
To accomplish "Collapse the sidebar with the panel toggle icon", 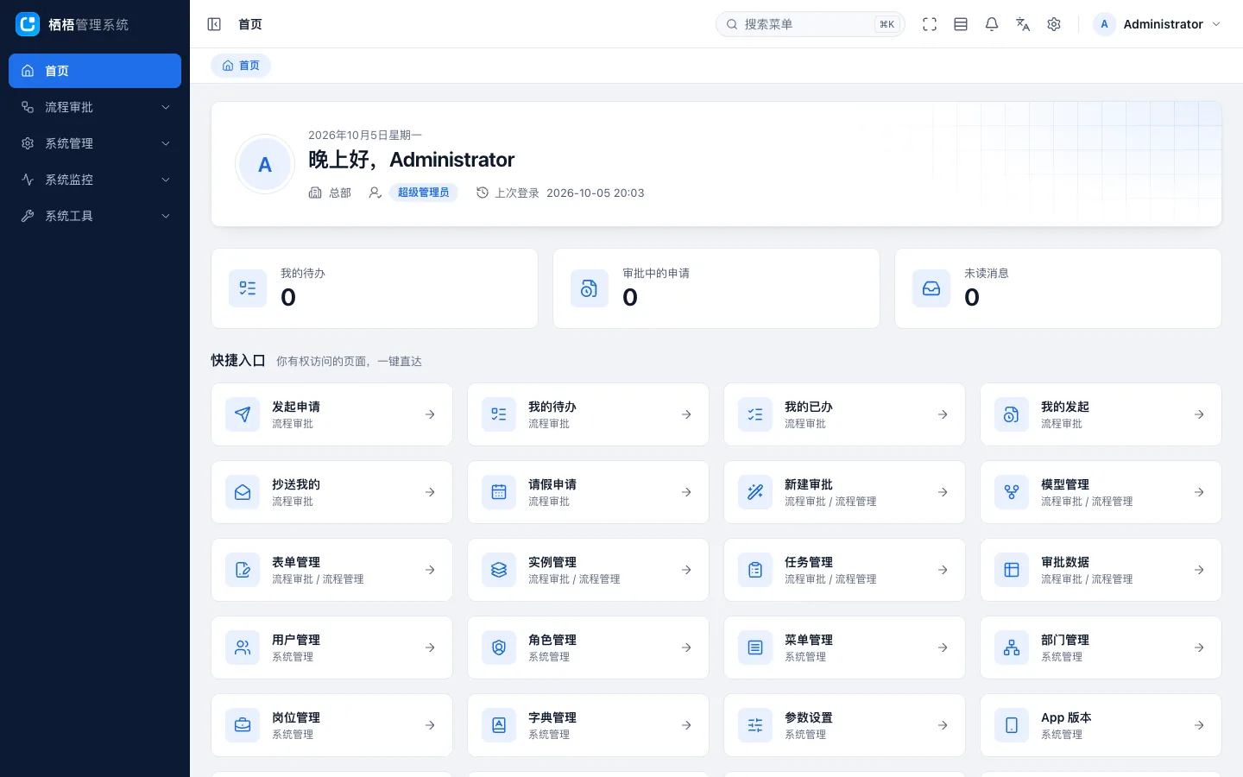I will 214,24.
